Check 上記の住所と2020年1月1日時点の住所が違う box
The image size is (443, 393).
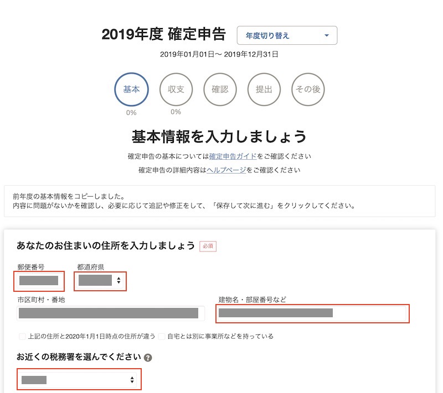click(x=22, y=336)
